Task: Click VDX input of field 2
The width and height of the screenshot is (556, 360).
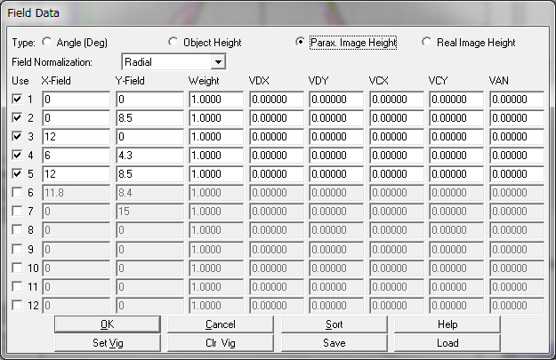Action: pos(277,117)
